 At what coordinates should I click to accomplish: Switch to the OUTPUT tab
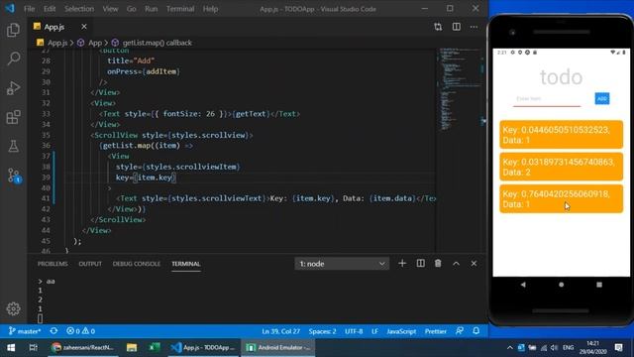90,264
